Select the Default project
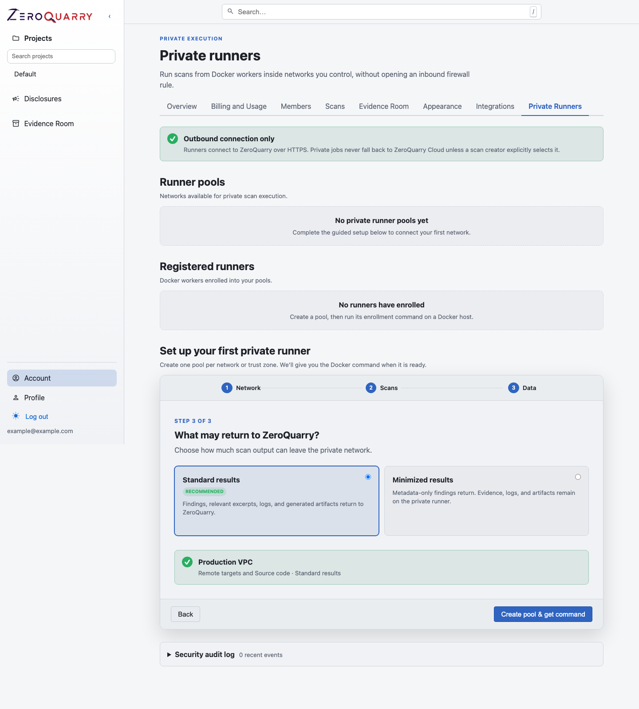This screenshot has width=639, height=709. [x=25, y=74]
